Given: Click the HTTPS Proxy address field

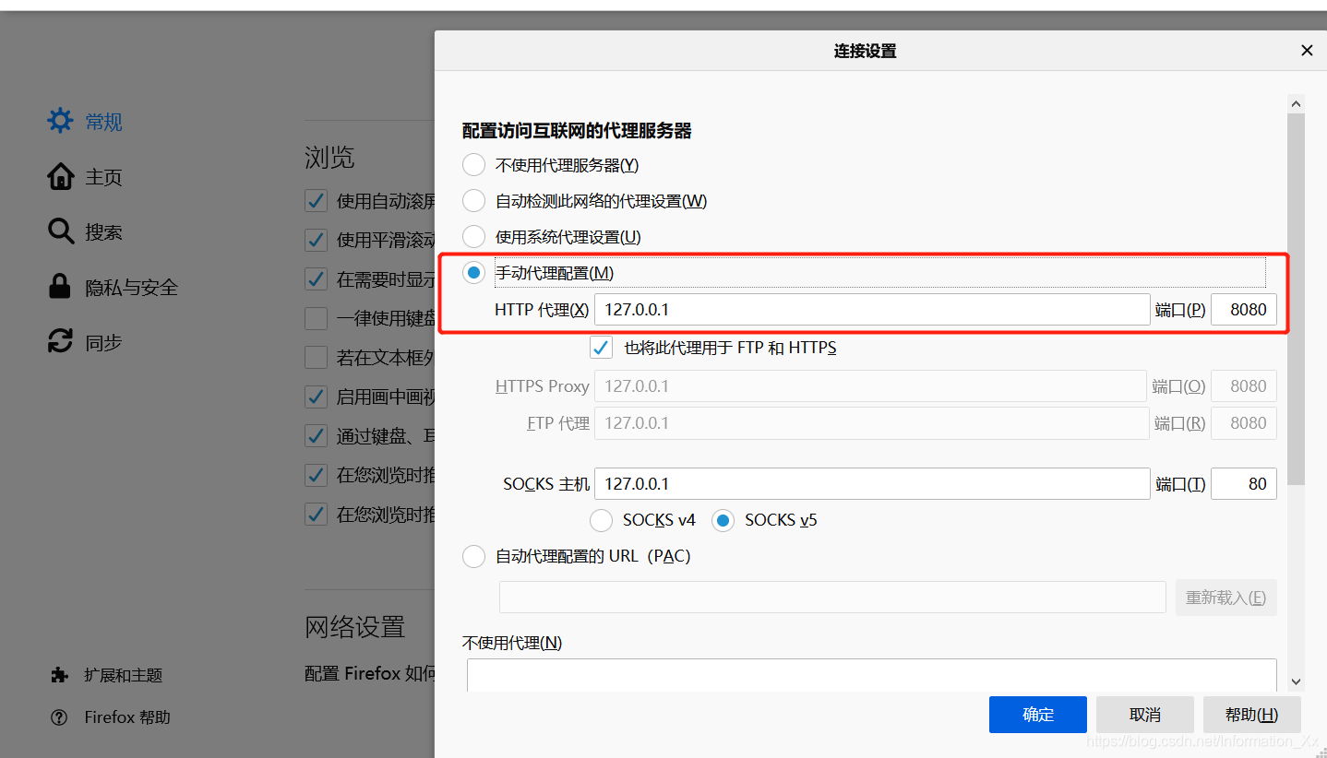Looking at the screenshot, I should click(870, 386).
